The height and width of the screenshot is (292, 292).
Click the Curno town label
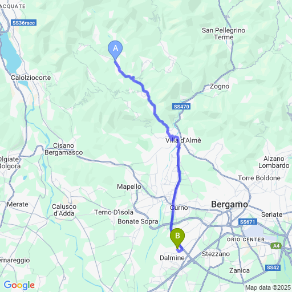179,208
